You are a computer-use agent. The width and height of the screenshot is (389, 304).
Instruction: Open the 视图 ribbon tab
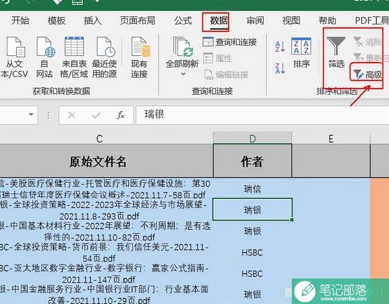click(x=291, y=21)
